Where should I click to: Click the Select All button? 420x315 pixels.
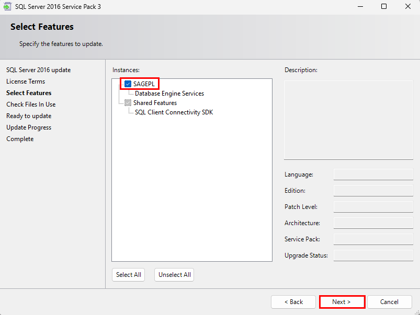point(129,275)
